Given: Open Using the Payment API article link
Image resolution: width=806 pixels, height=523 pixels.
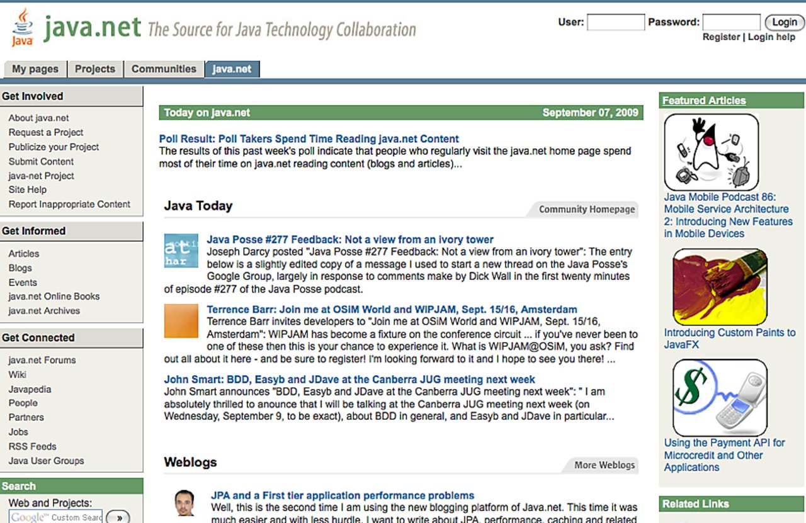Looking at the screenshot, I should pos(724,455).
